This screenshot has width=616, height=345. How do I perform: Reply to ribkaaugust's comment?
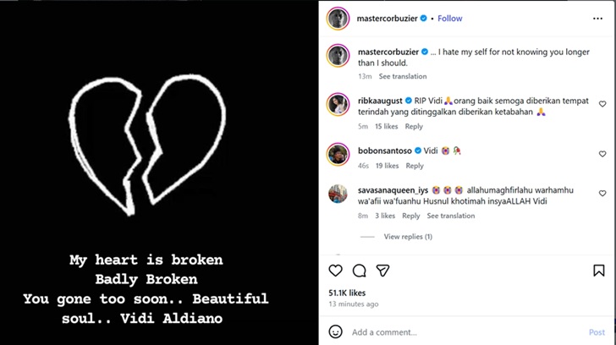point(414,127)
